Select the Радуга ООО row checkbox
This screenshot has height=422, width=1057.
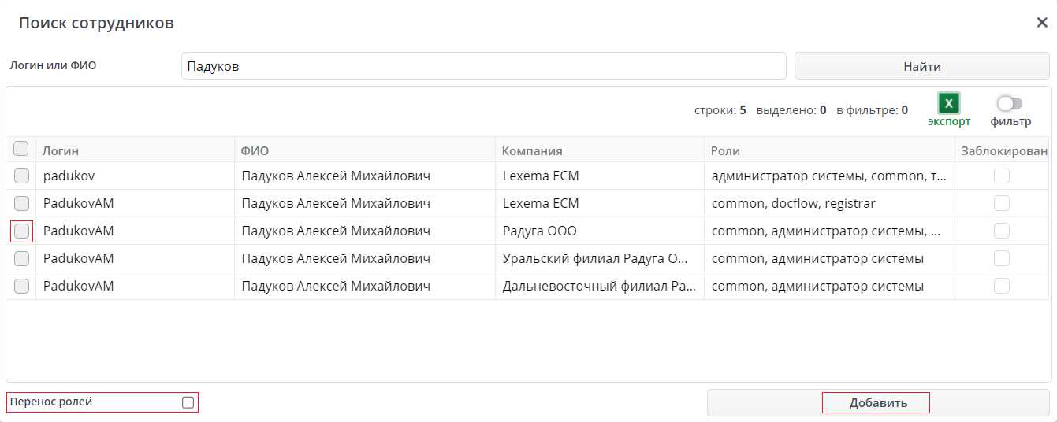click(21, 231)
